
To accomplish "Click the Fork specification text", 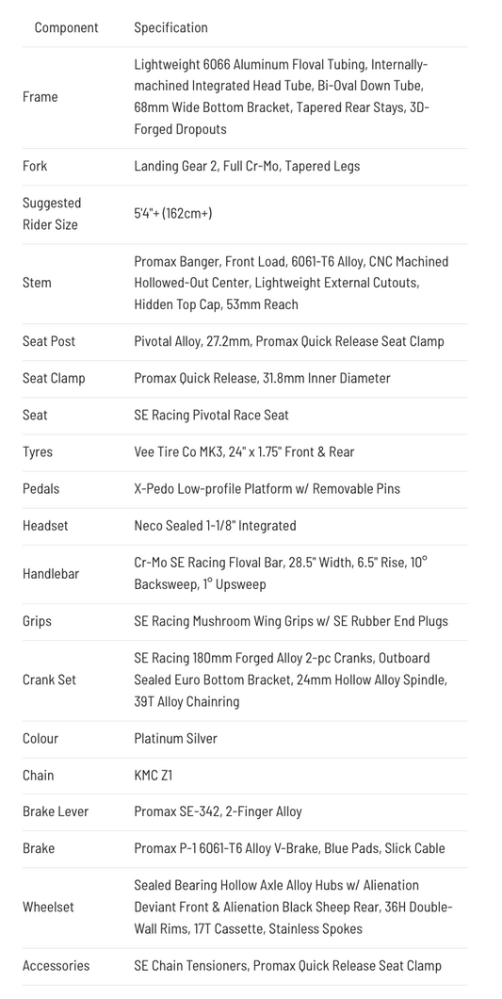I will point(247,166).
